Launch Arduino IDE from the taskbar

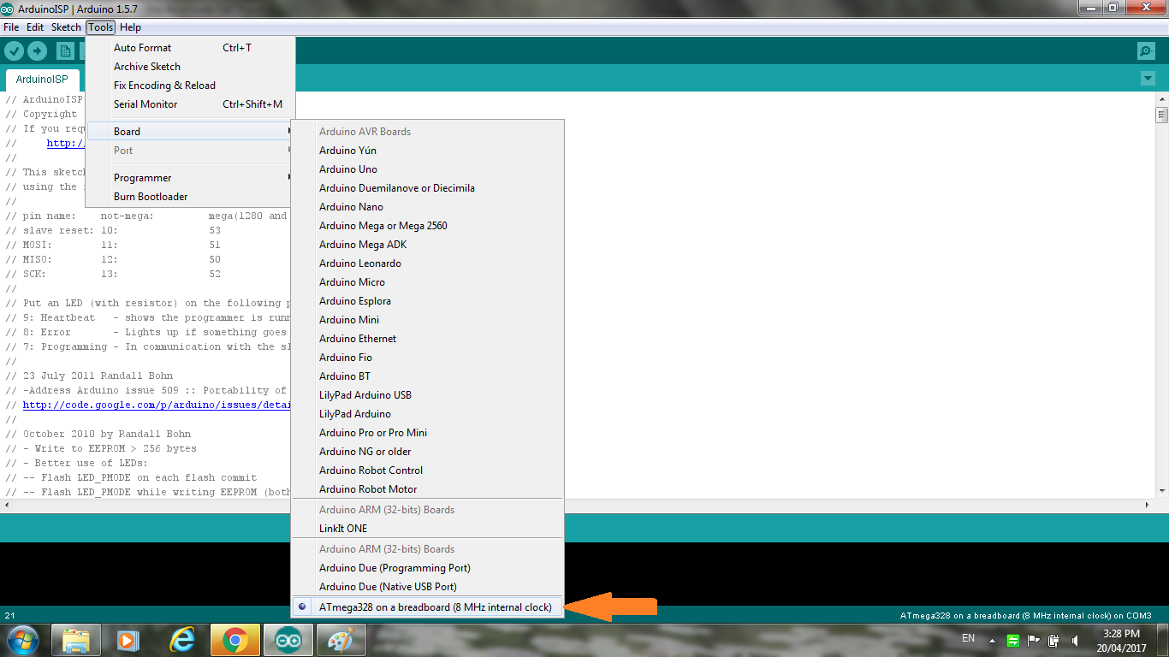coord(288,639)
